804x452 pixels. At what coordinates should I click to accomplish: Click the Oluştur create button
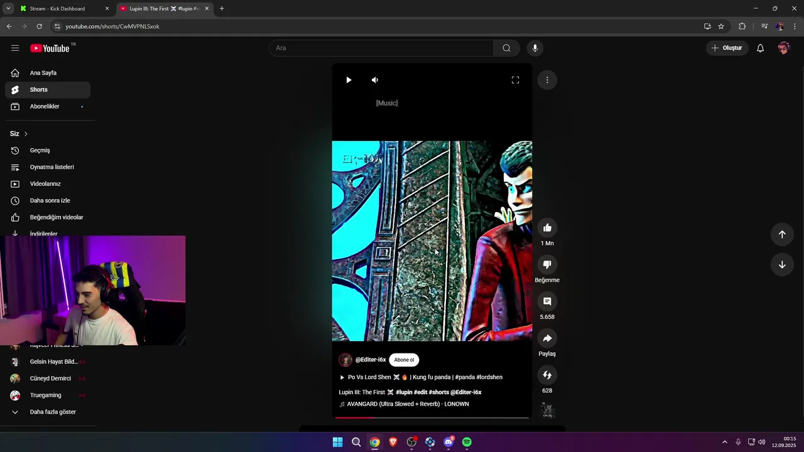pos(727,48)
